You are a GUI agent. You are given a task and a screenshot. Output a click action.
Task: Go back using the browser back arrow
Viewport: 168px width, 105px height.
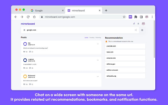[x=16, y=17]
